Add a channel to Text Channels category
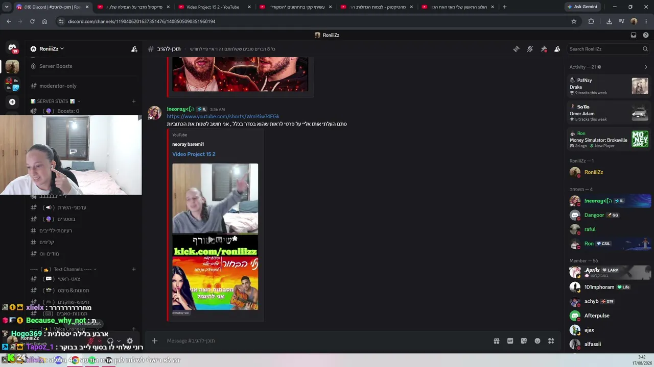 tap(134, 269)
